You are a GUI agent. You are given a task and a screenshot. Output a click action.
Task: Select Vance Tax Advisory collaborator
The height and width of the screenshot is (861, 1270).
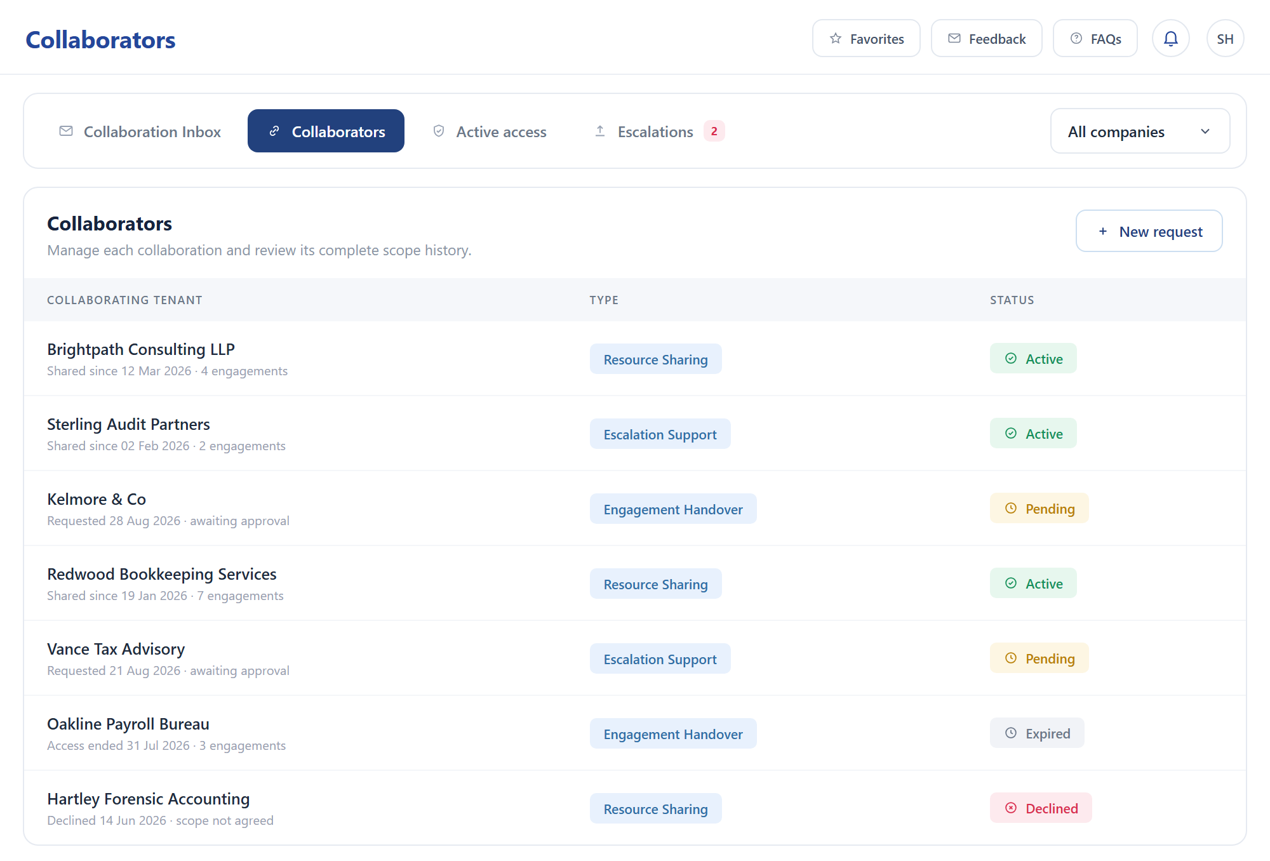(635, 658)
